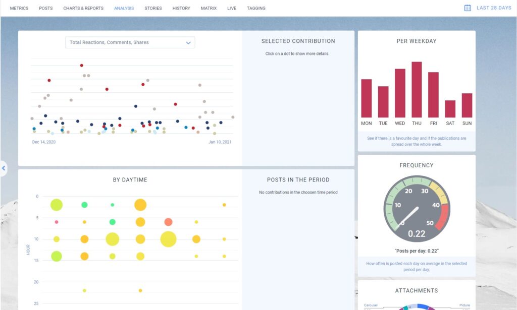Switch to the Metrics tab

coord(19,9)
